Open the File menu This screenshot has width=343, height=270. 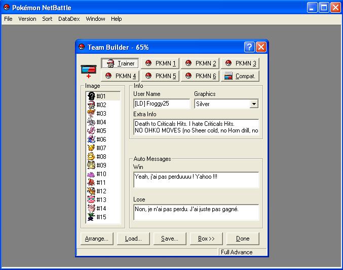click(8, 19)
